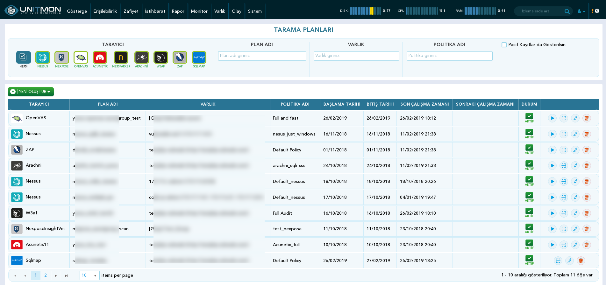Viewport: 606px width, 285px height.
Task: Select the OpenVAS scanner filter
Action: (x=81, y=58)
